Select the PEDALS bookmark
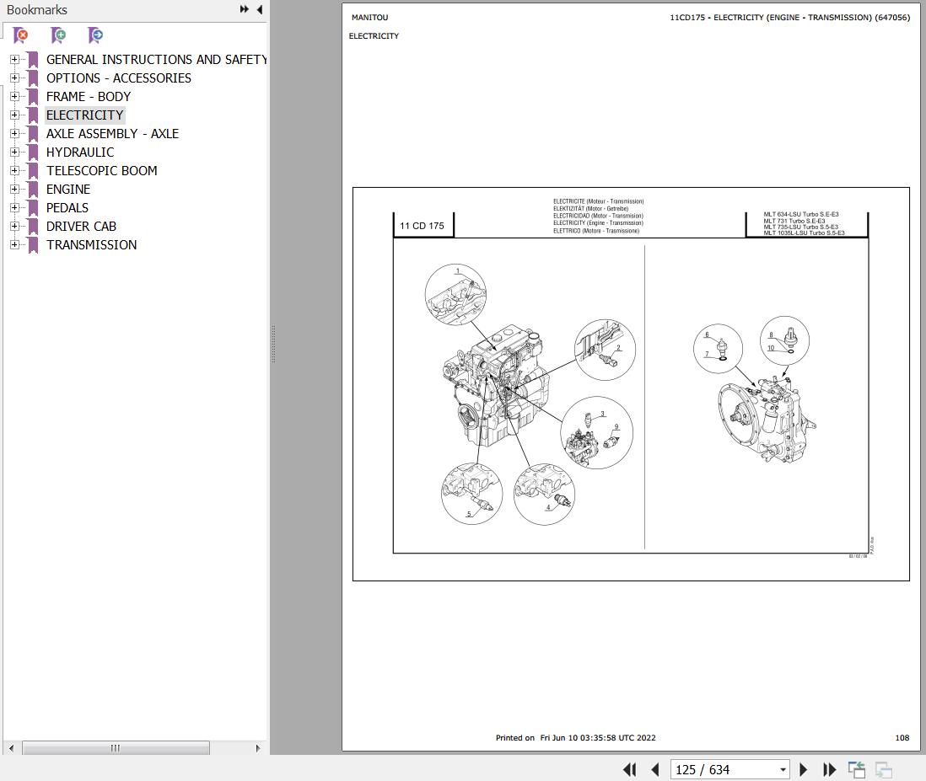This screenshot has width=926, height=781. 67,207
